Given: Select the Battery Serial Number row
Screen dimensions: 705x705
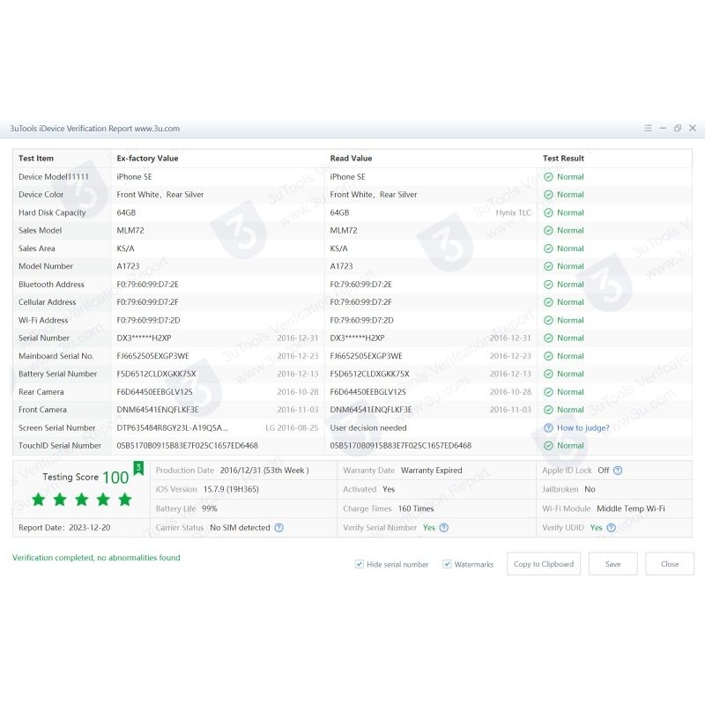Looking at the screenshot, I should click(58, 374).
